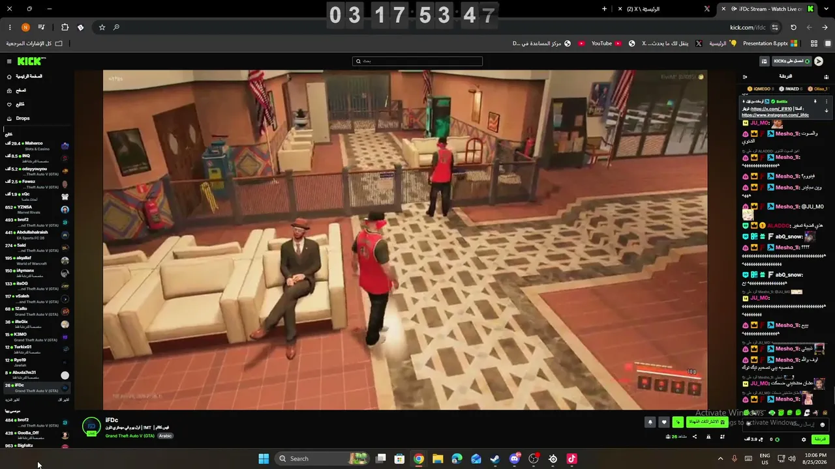
Task: Reload the page in Chrome
Action: 793,27
